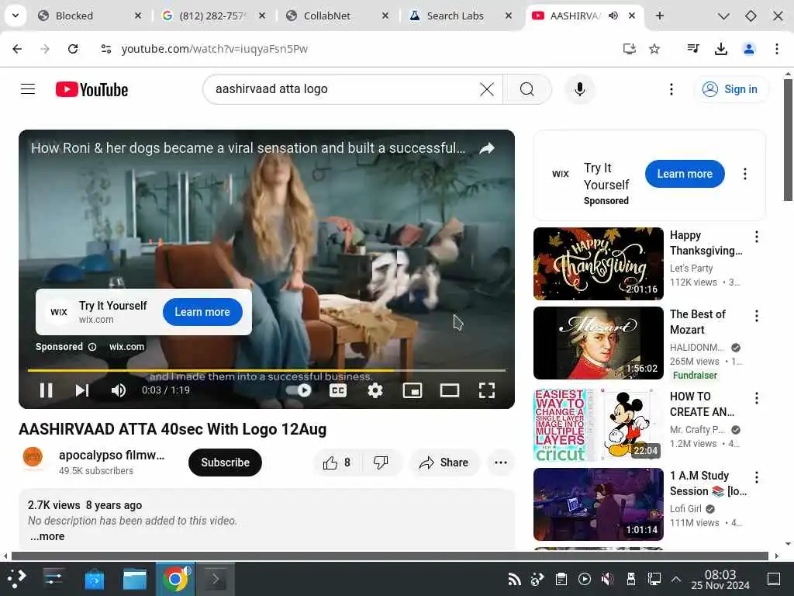Mute the video player volume

pyautogui.click(x=119, y=390)
